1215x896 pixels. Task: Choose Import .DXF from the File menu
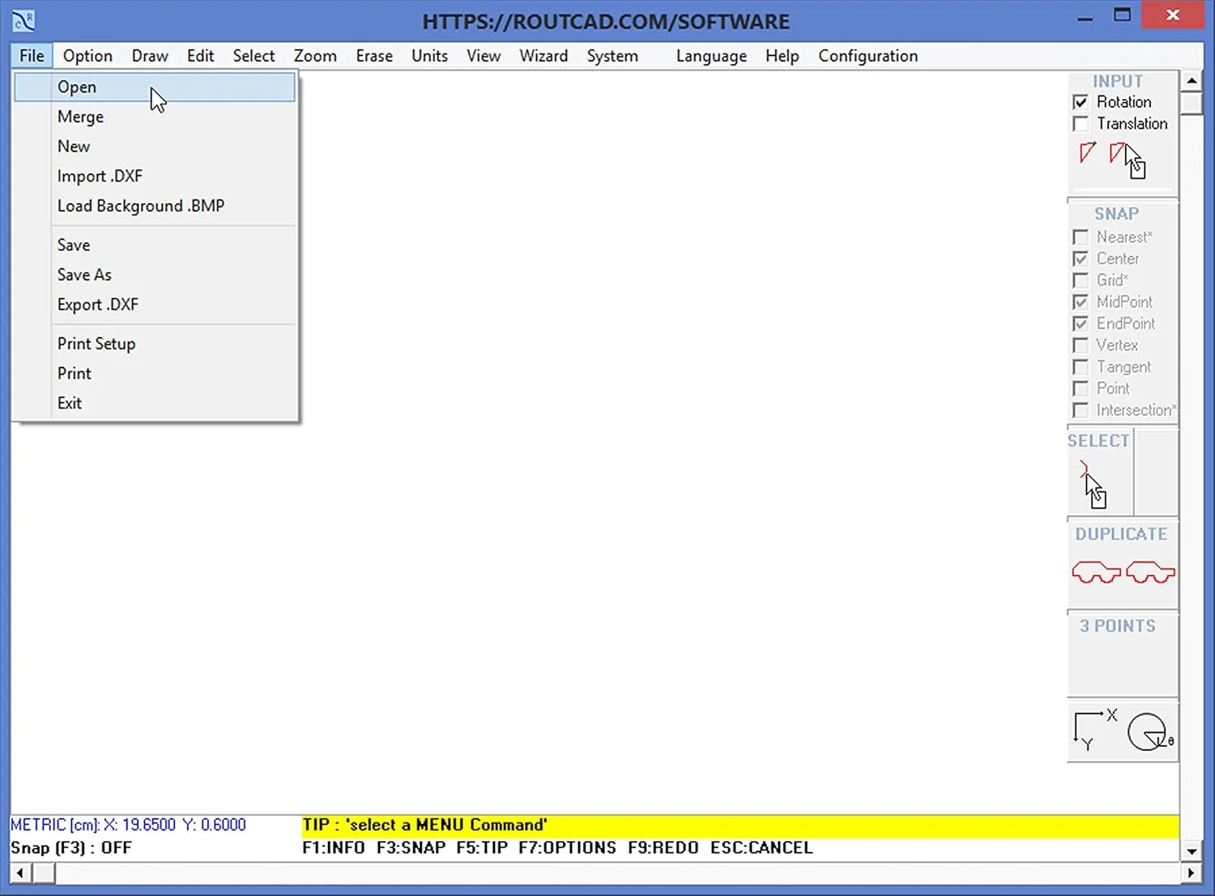[100, 176]
